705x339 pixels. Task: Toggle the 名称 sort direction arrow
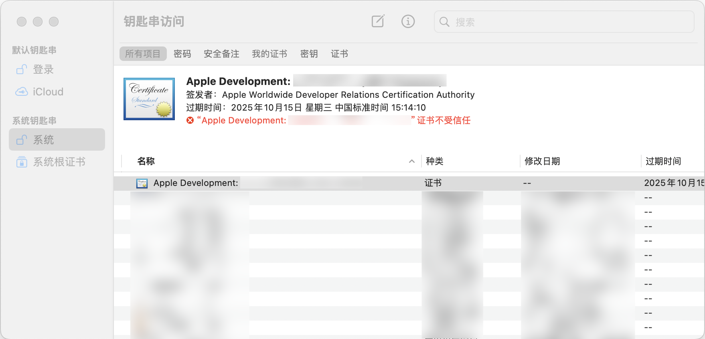tap(411, 161)
